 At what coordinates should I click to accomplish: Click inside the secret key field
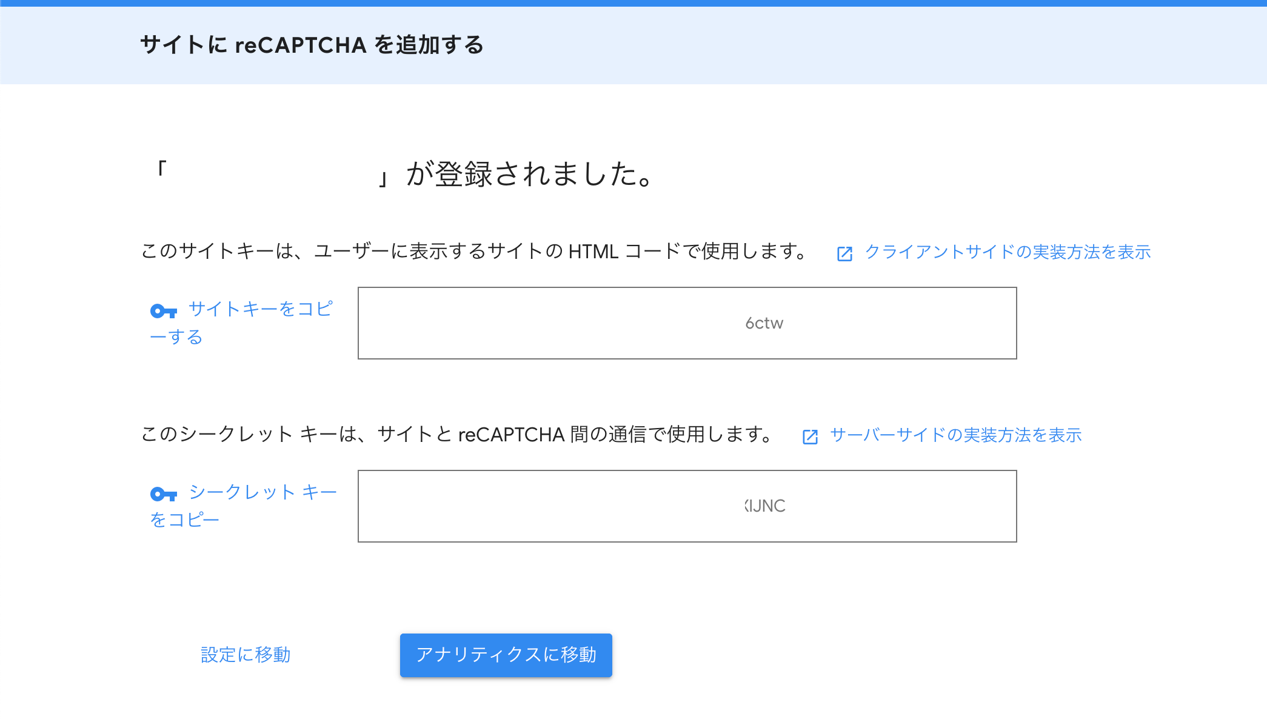[x=687, y=506]
